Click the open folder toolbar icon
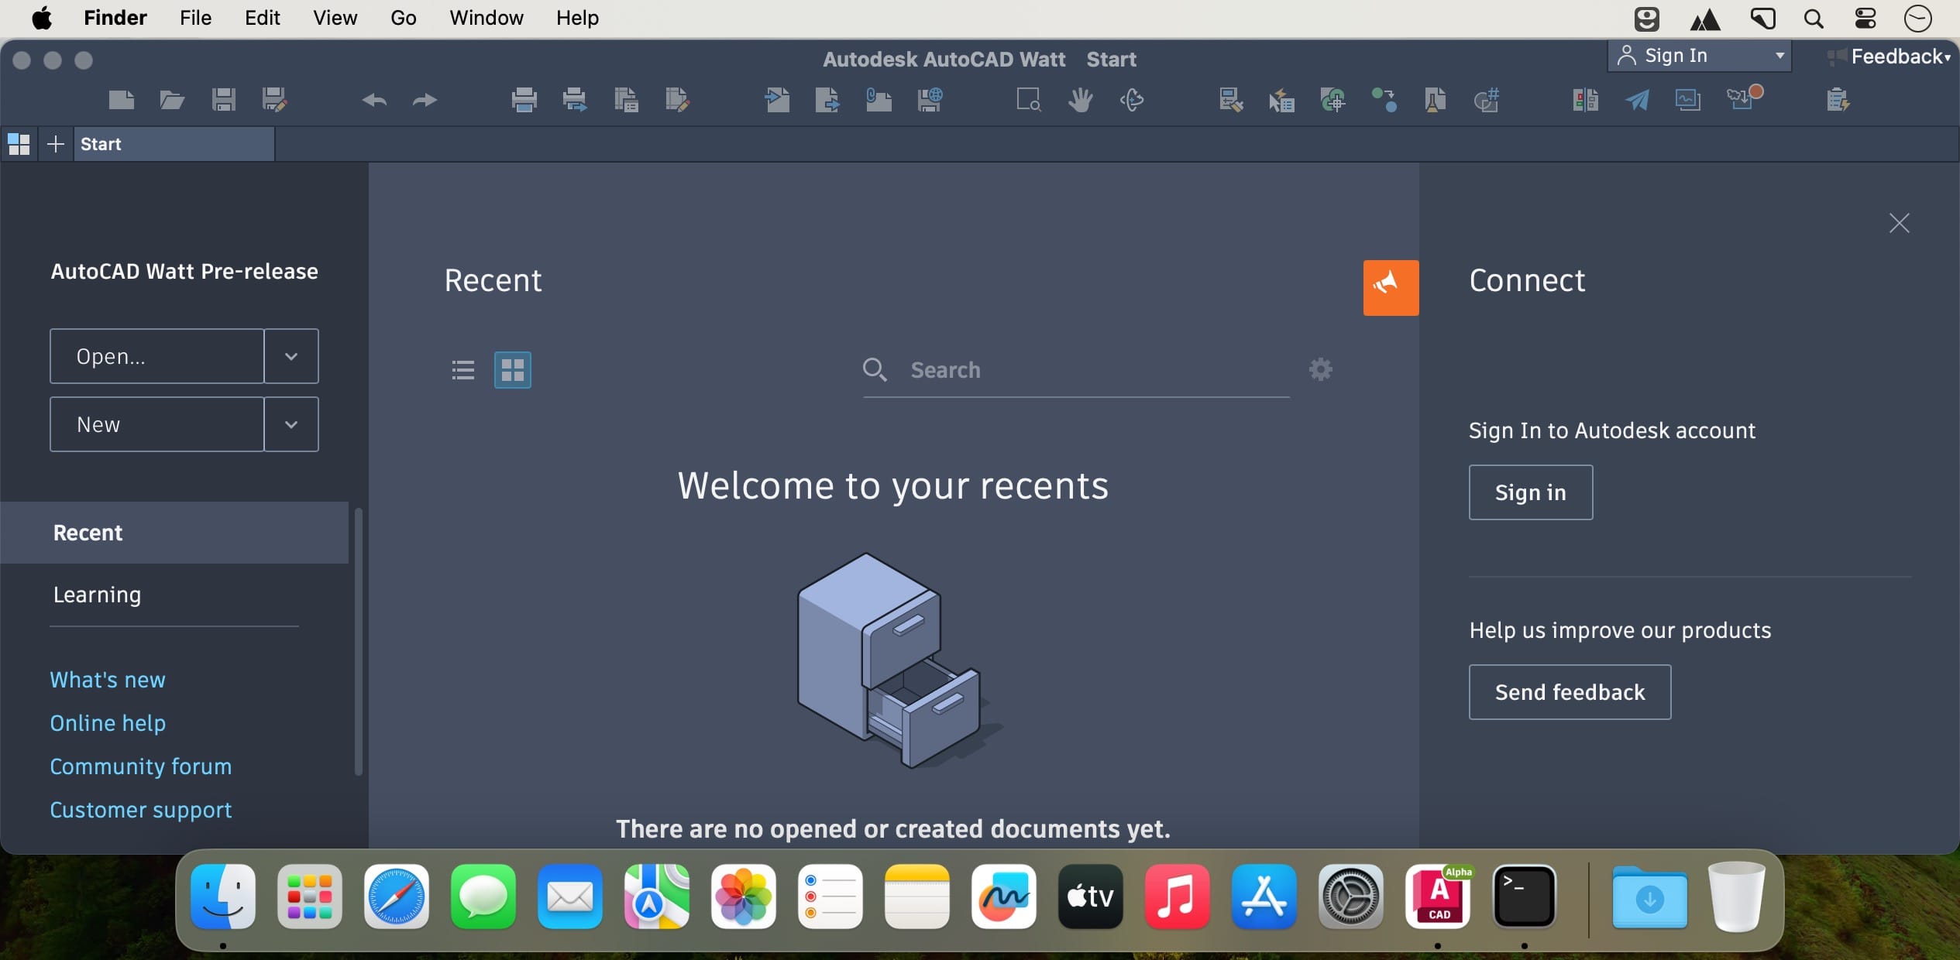Image resolution: width=1960 pixels, height=960 pixels. 172,100
